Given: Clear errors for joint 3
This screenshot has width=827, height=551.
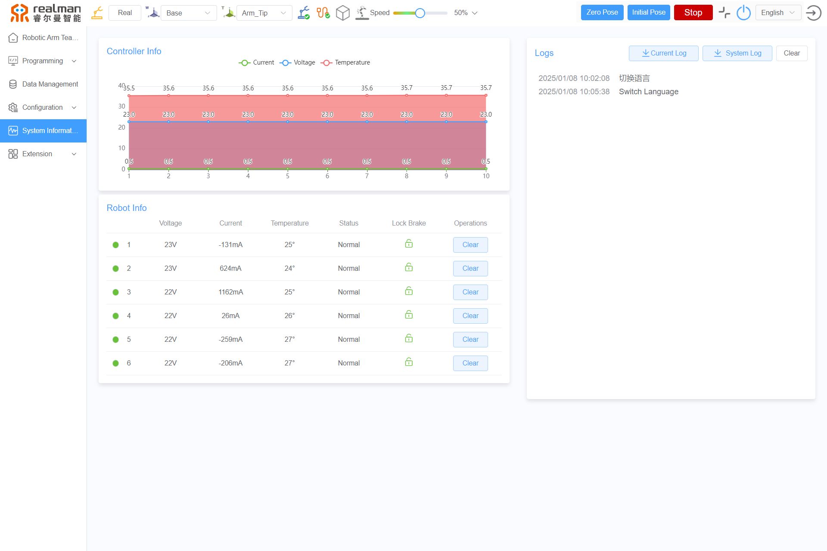Looking at the screenshot, I should [470, 292].
